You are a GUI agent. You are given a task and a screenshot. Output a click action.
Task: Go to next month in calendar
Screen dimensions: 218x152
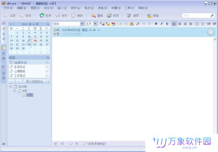coord(13,24)
